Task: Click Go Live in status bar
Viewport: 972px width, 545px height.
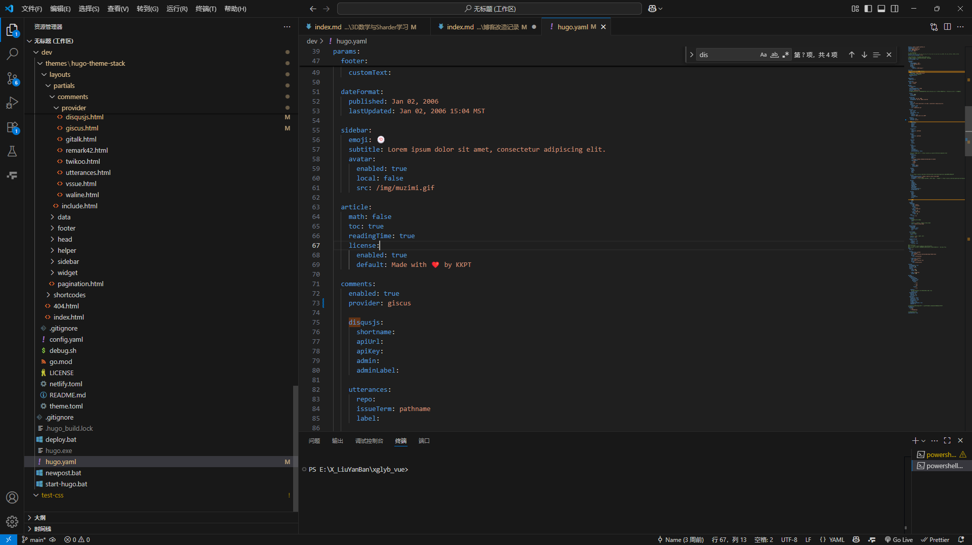Action: (899, 539)
